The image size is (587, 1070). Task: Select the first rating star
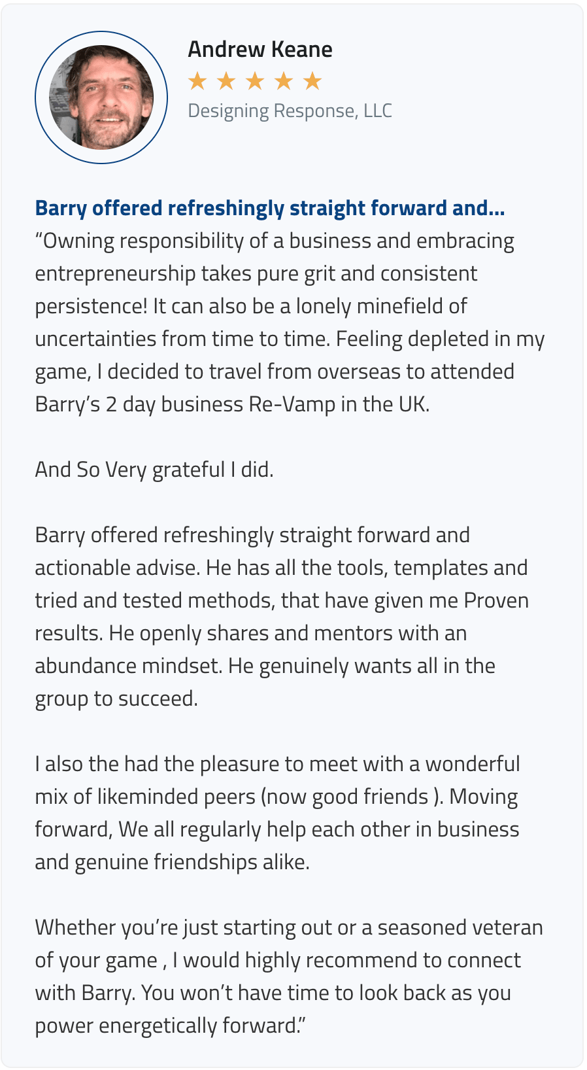pyautogui.click(x=197, y=81)
